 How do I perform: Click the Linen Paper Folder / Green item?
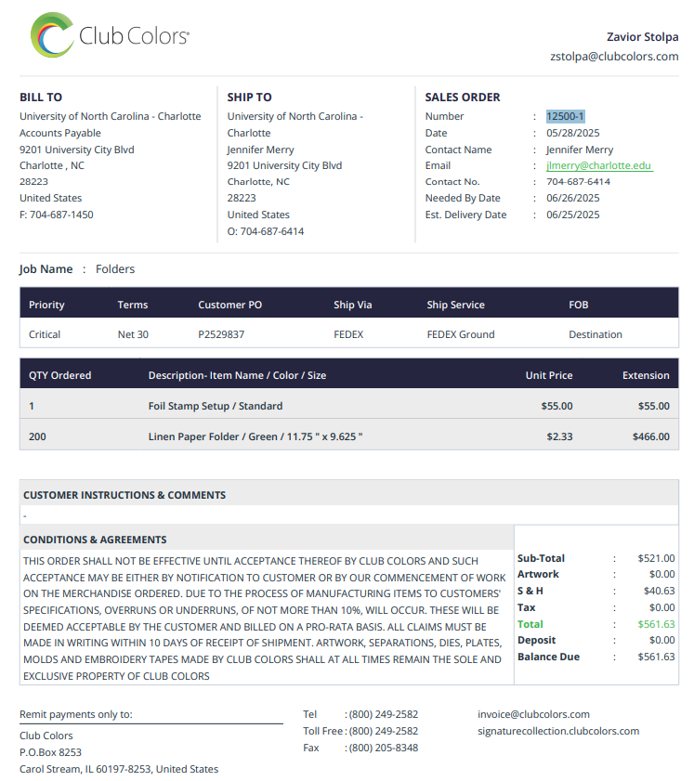pos(255,436)
